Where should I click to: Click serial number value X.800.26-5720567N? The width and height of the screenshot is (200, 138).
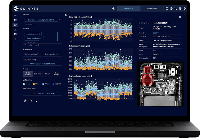[161, 23]
